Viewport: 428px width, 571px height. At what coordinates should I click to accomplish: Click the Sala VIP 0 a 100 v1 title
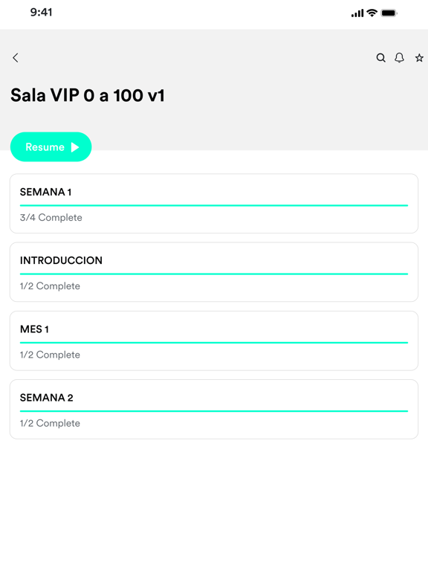coord(88,95)
